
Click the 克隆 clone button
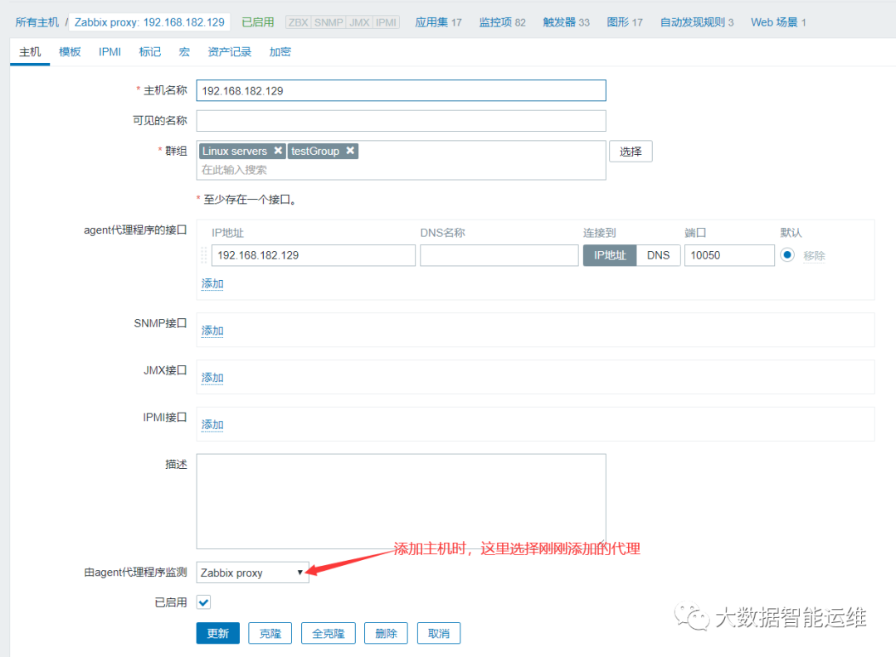[270, 633]
